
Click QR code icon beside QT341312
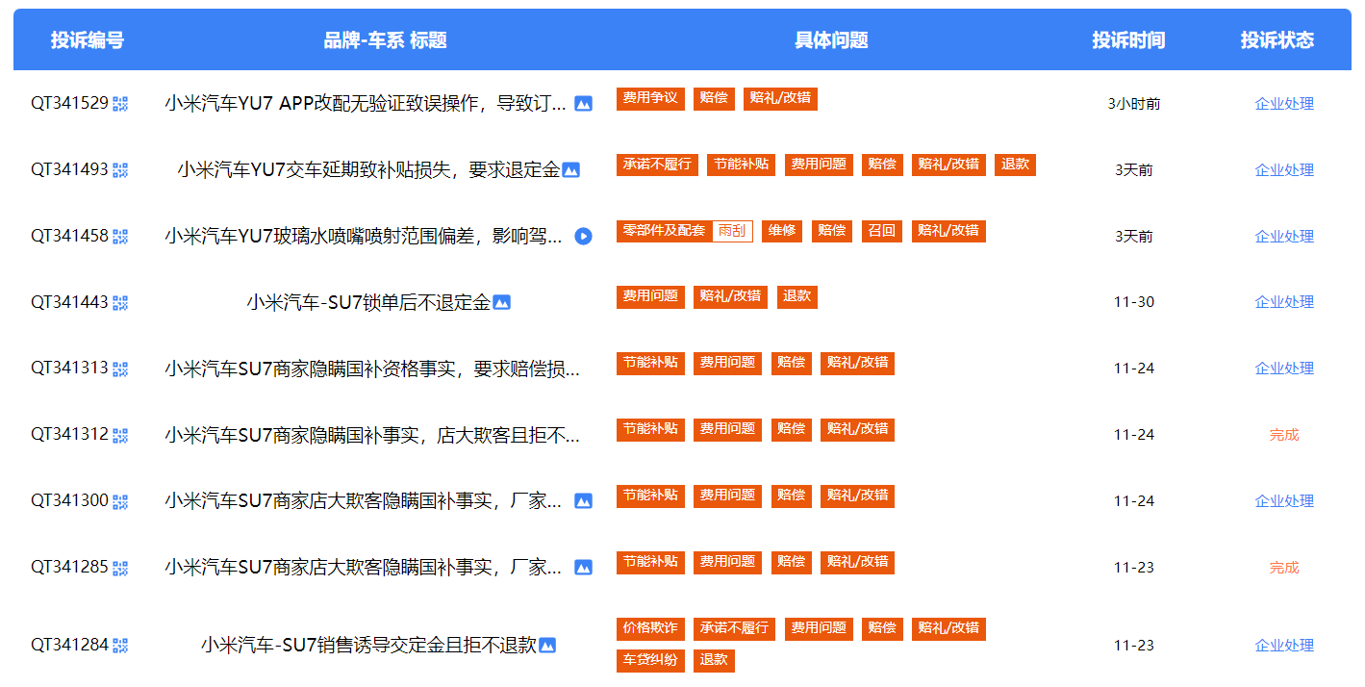(x=120, y=435)
